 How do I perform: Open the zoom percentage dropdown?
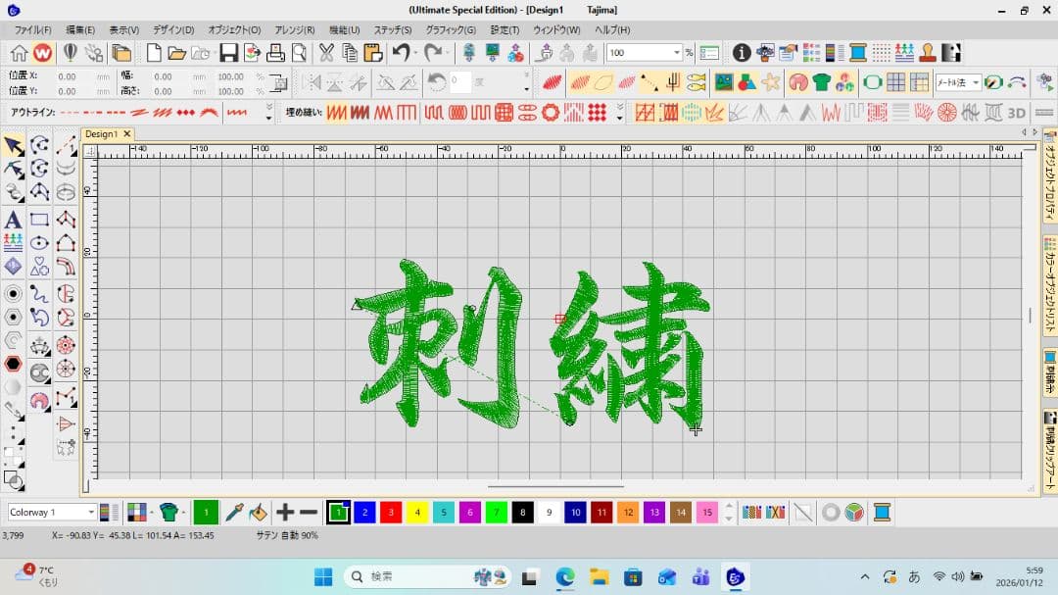(675, 52)
